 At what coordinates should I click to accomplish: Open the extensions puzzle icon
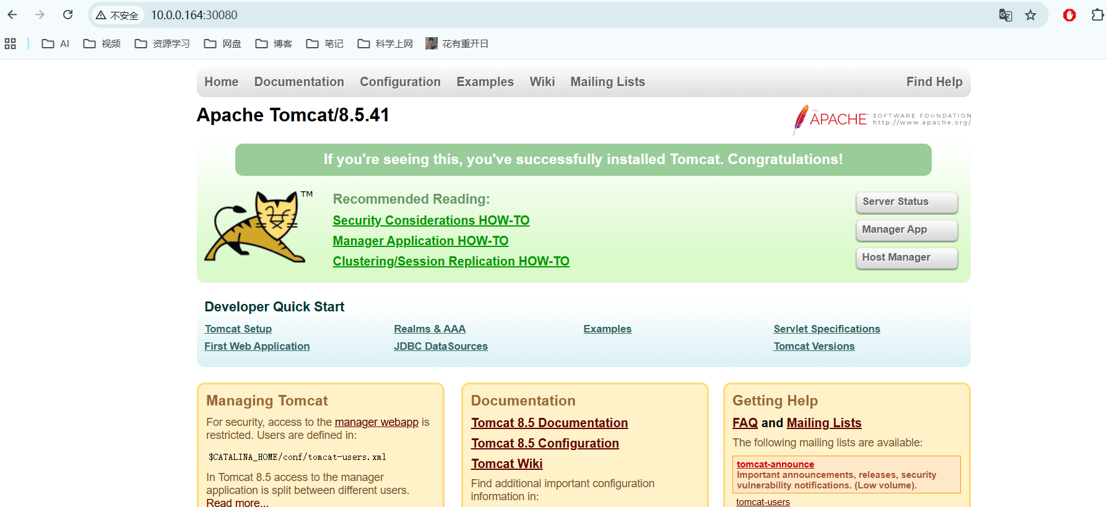pos(1097,15)
